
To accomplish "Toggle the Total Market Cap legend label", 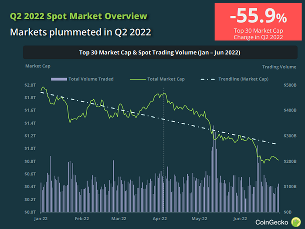I will [x=166, y=79].
